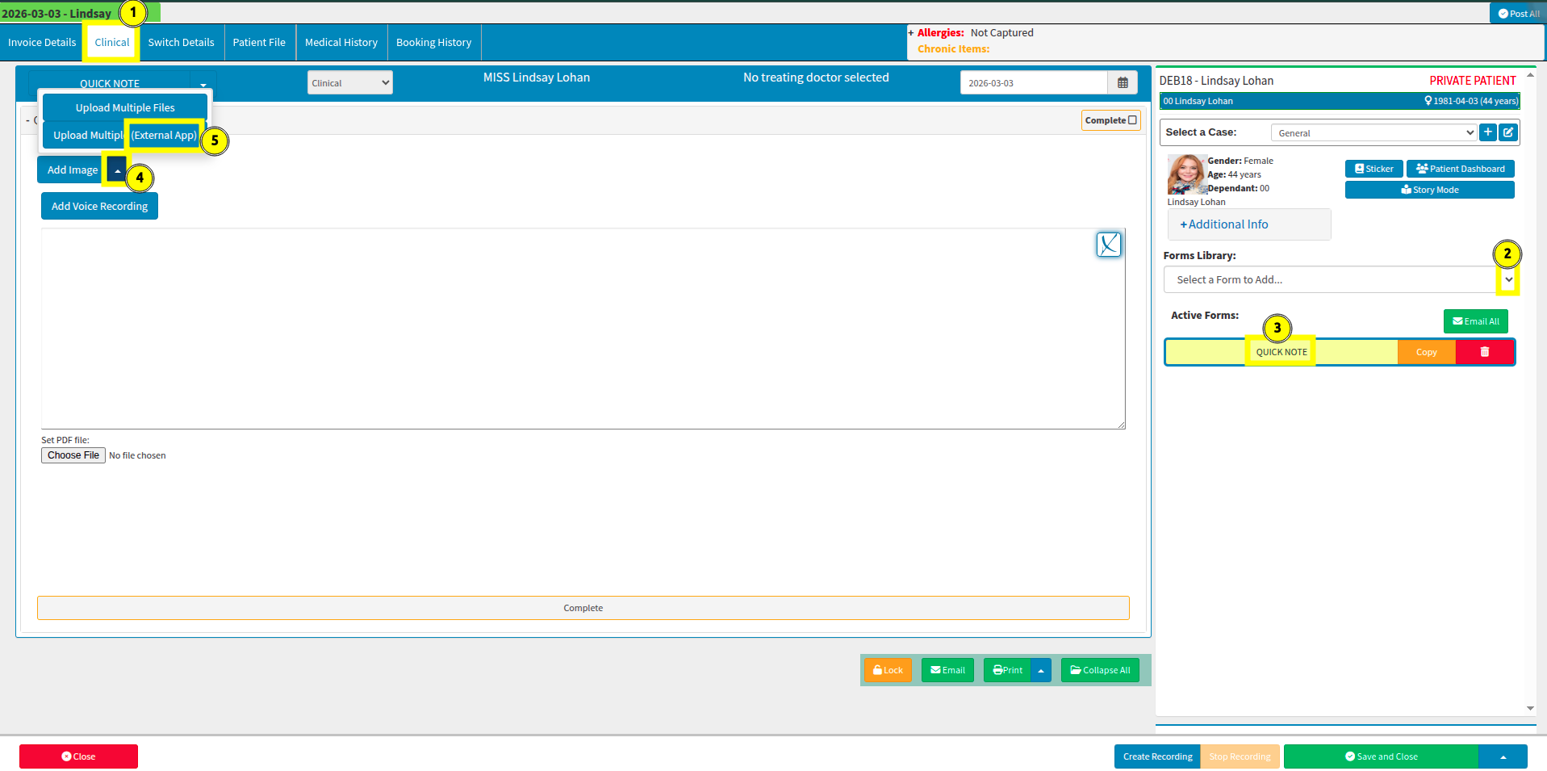Click into the note text area
Viewport: 1547px width, 771px height.
pos(583,329)
